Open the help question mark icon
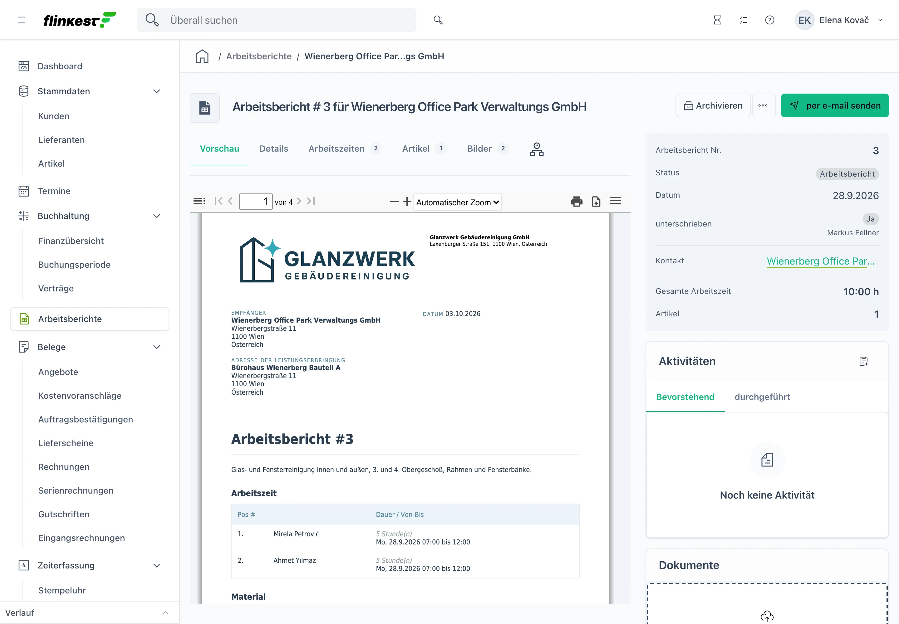The image size is (899, 624). pyautogui.click(x=769, y=20)
